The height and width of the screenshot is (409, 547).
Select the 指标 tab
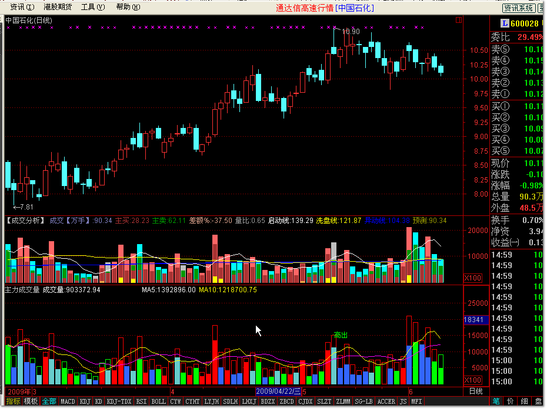tap(14, 401)
